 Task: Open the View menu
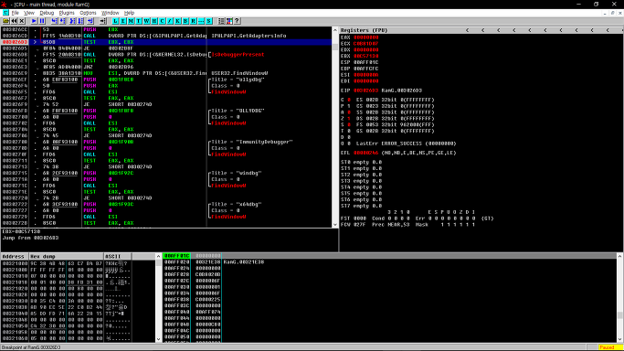point(29,13)
